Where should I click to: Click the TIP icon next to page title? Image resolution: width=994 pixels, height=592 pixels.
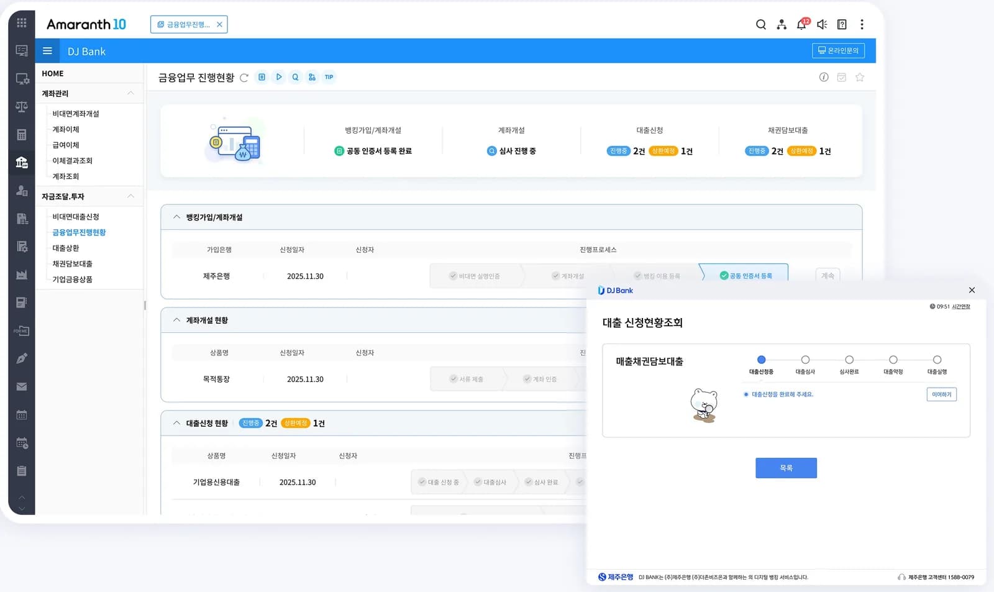[329, 77]
